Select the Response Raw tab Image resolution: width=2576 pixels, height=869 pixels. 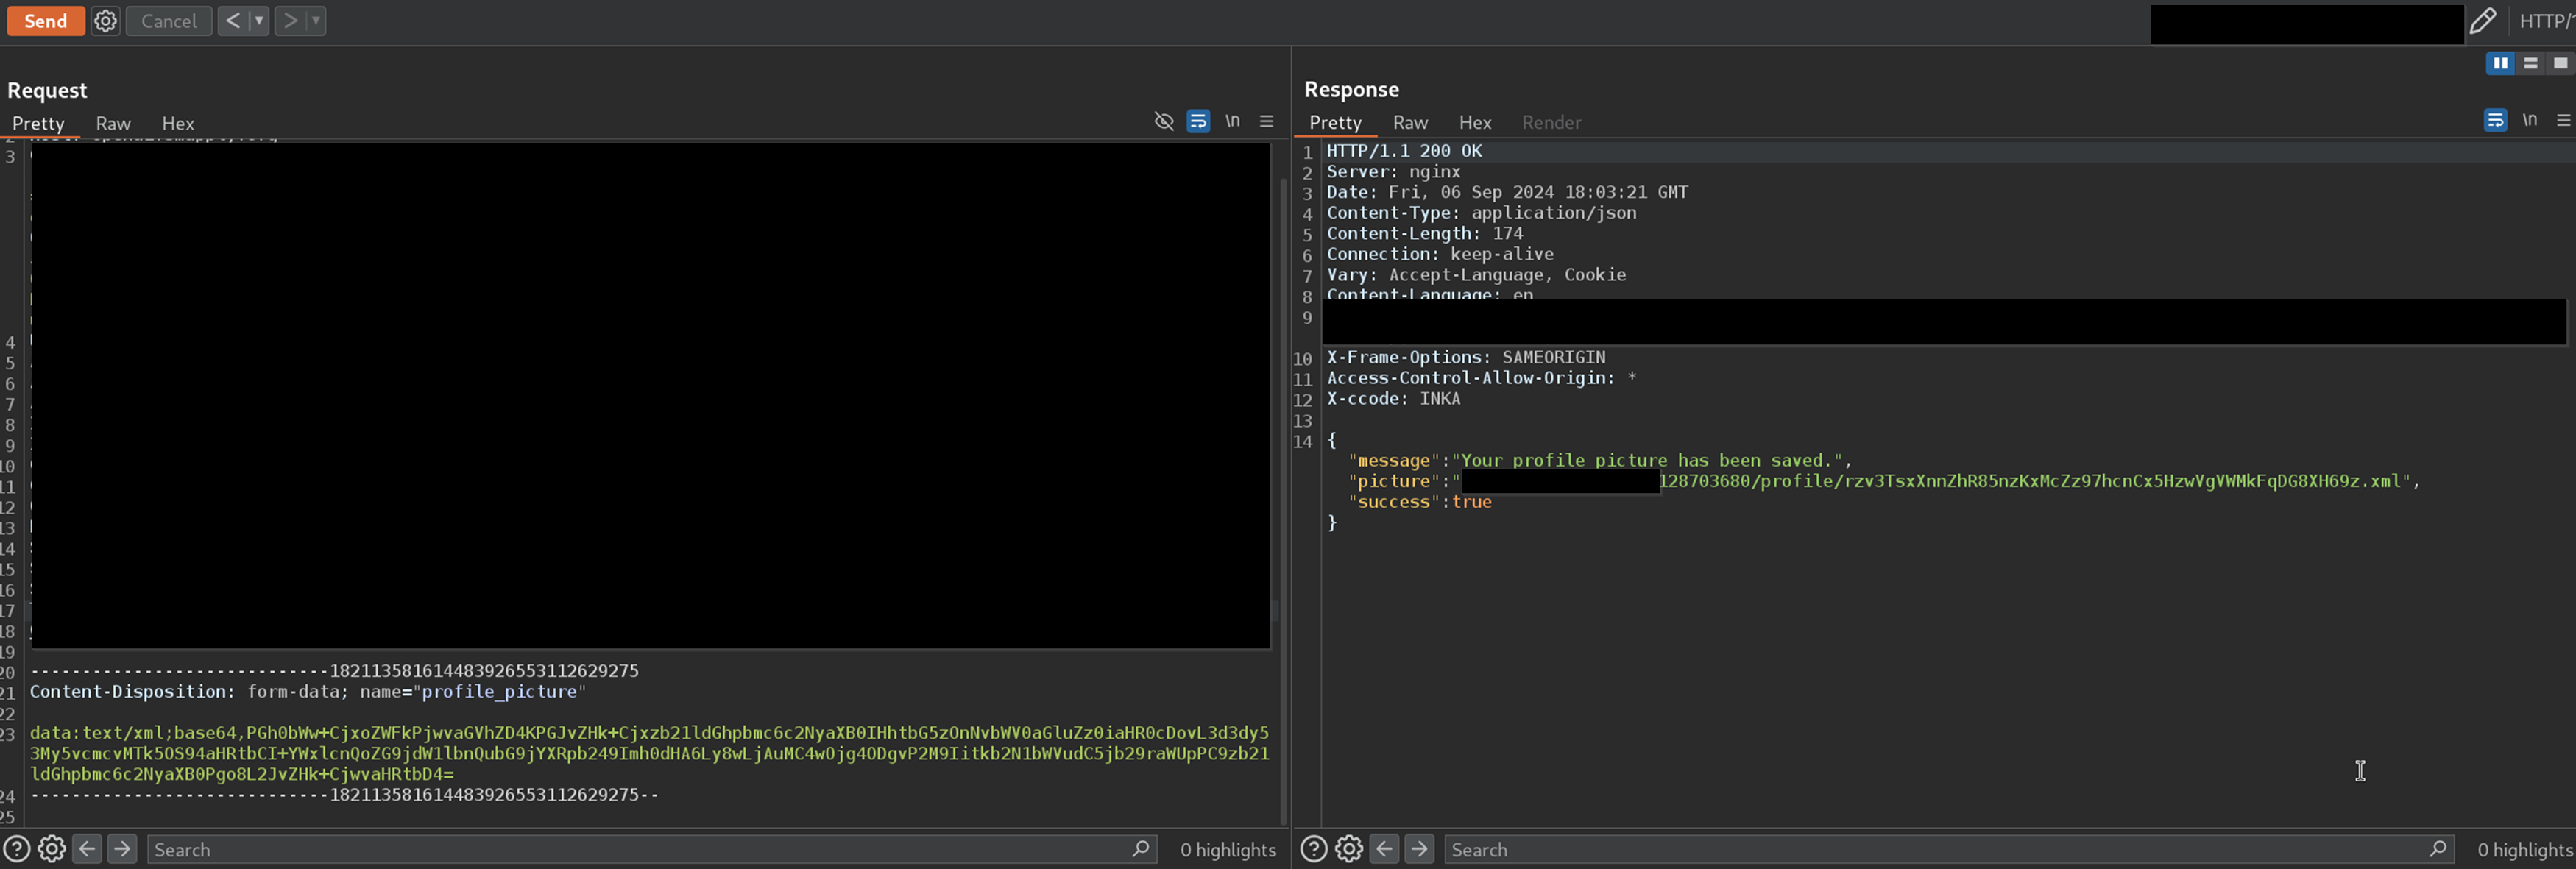[1410, 122]
